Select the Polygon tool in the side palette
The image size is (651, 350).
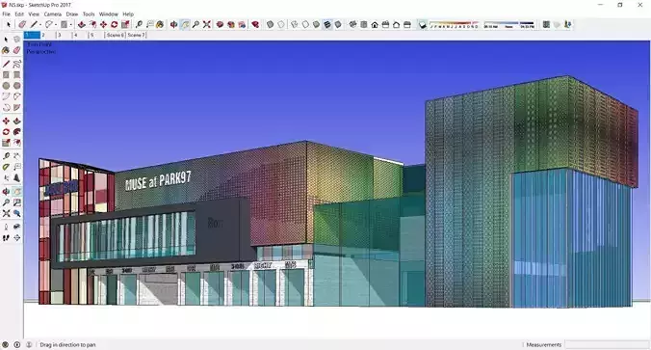tap(16, 86)
